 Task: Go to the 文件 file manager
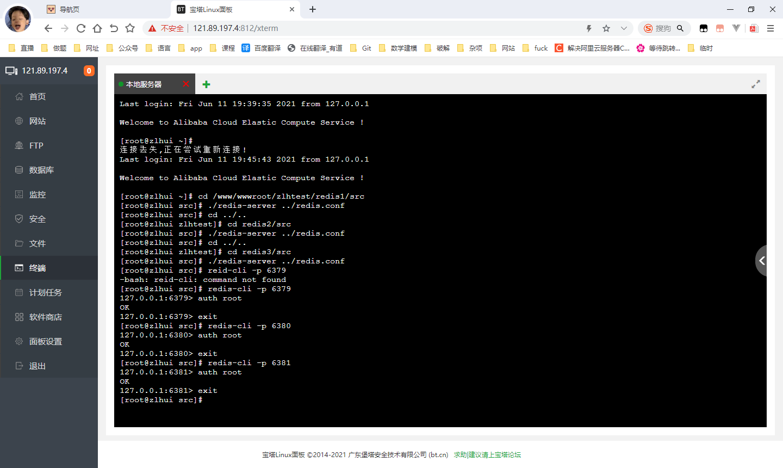(x=38, y=243)
